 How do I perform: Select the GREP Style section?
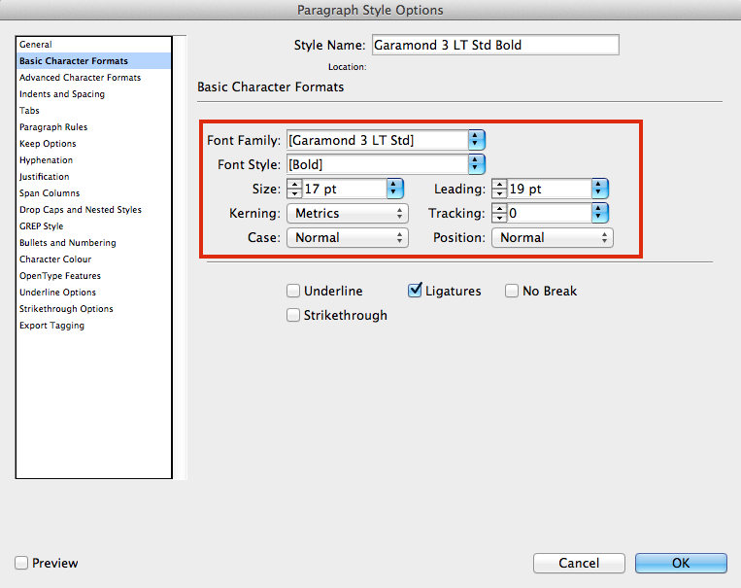pyautogui.click(x=93, y=226)
